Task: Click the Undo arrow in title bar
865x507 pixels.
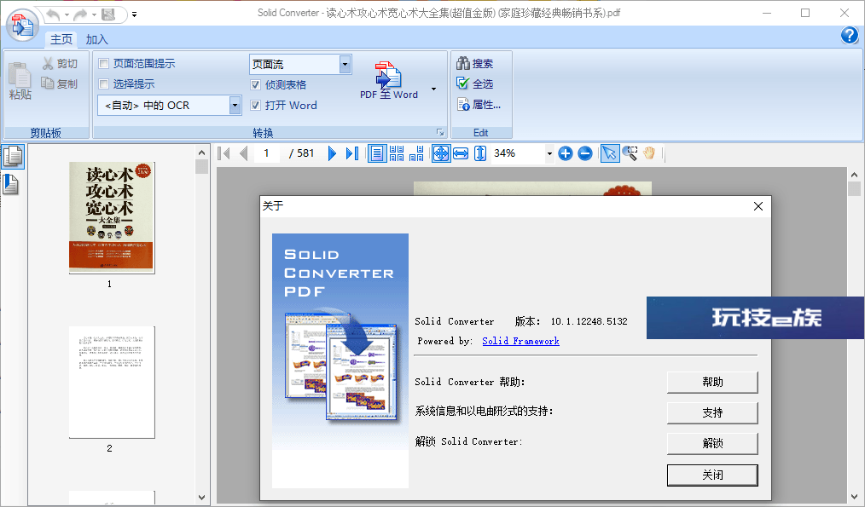Action: [x=53, y=14]
